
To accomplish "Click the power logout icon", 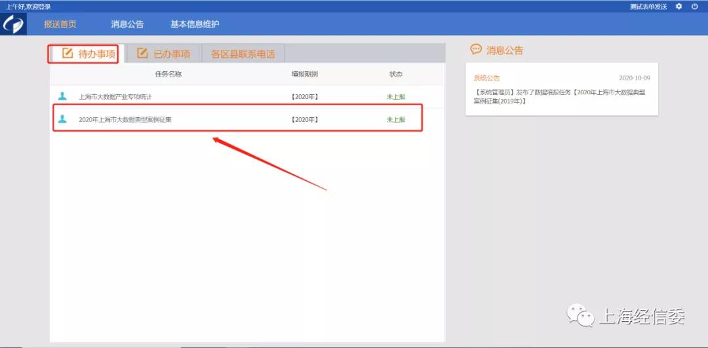I will (x=695, y=7).
